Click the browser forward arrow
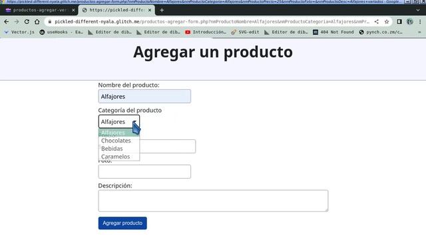426x240 pixels. tap(17, 21)
